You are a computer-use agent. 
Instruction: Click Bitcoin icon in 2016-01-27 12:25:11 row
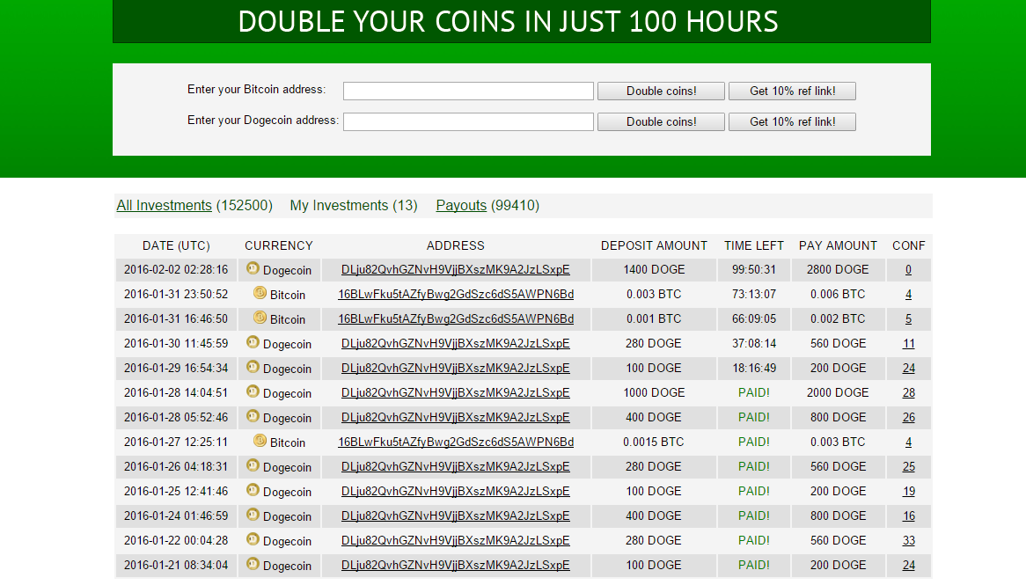click(260, 441)
